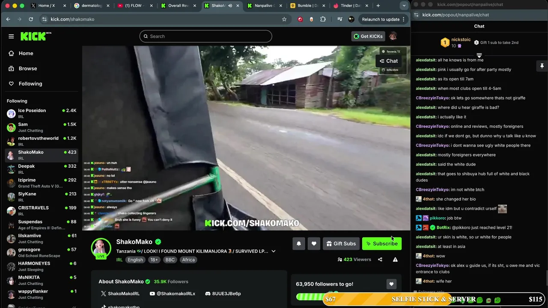Click the green Subscribe button
Image resolution: width=548 pixels, height=308 pixels.
point(382,244)
